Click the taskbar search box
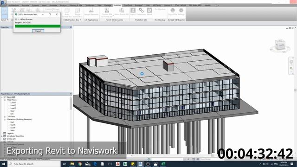The width and height of the screenshot is (297, 167). (34, 164)
